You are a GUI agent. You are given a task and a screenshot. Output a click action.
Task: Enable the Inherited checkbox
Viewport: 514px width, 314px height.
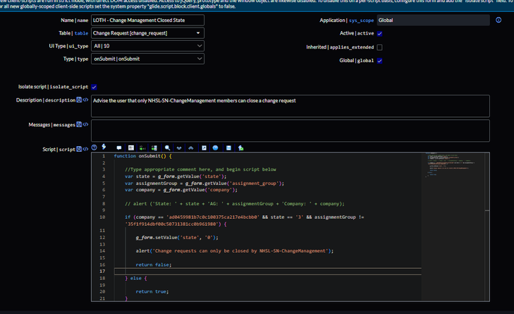(379, 47)
